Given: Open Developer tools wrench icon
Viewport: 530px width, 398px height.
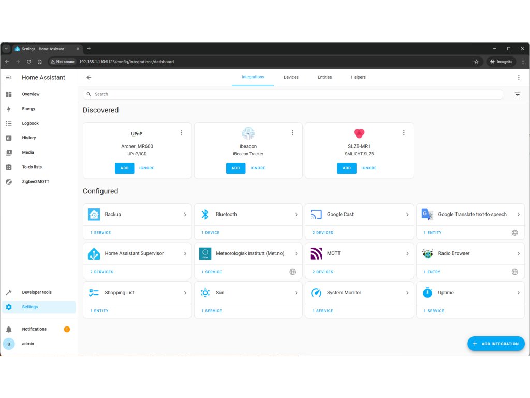Looking at the screenshot, I should [x=9, y=292].
